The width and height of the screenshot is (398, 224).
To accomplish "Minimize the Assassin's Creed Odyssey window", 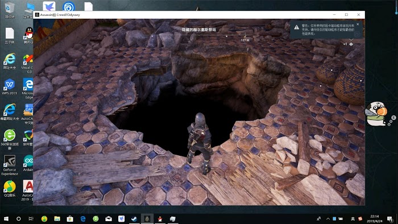I will [334, 15].
